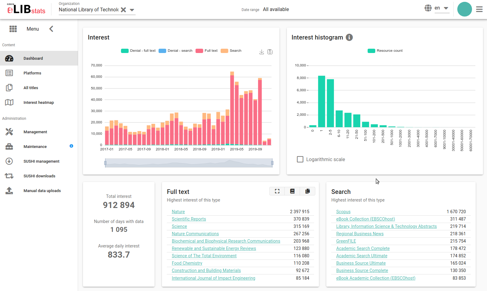Open Interest heatmap in the sidebar

(39, 102)
